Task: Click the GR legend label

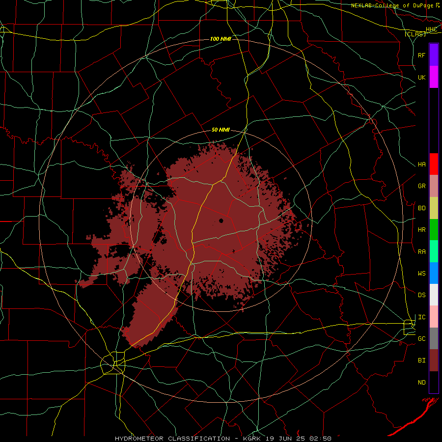Action: pyautogui.click(x=421, y=186)
